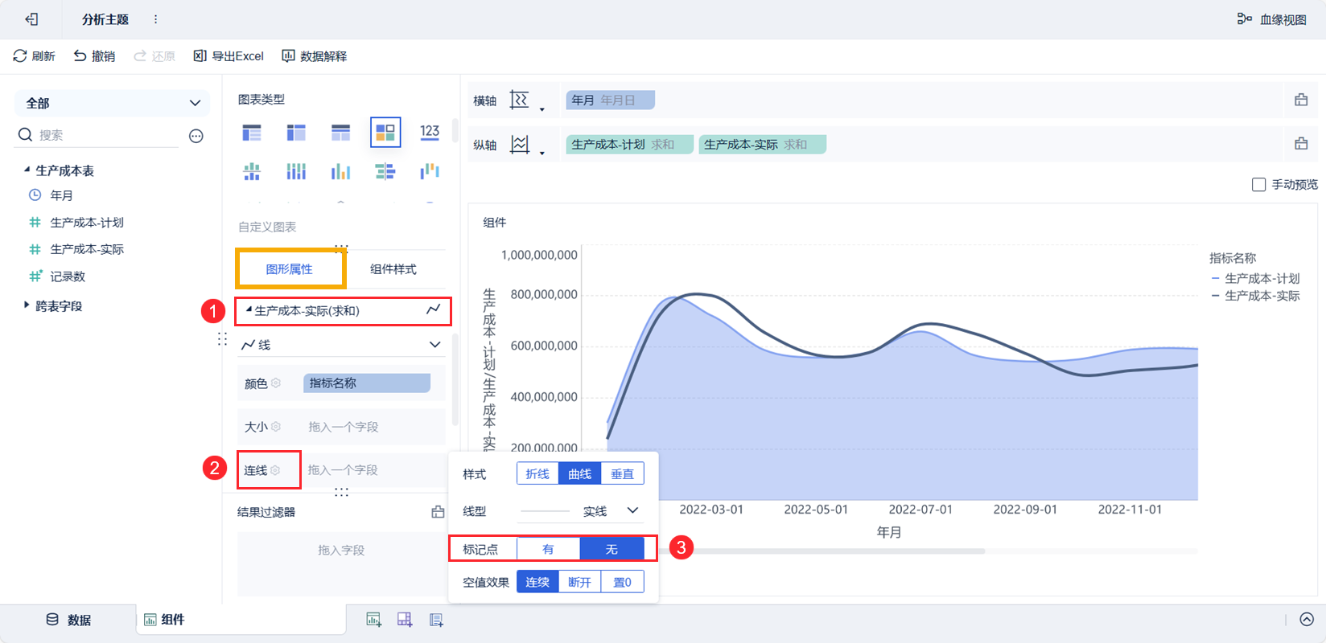Open the 线型 实线 dropdown
This screenshot has height=643, width=1326.
click(580, 511)
